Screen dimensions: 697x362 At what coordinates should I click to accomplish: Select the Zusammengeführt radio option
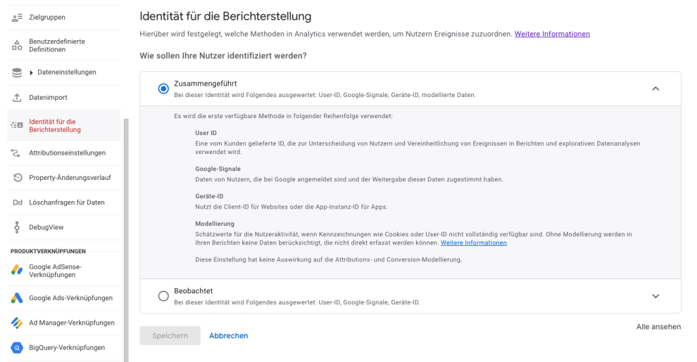pyautogui.click(x=163, y=89)
